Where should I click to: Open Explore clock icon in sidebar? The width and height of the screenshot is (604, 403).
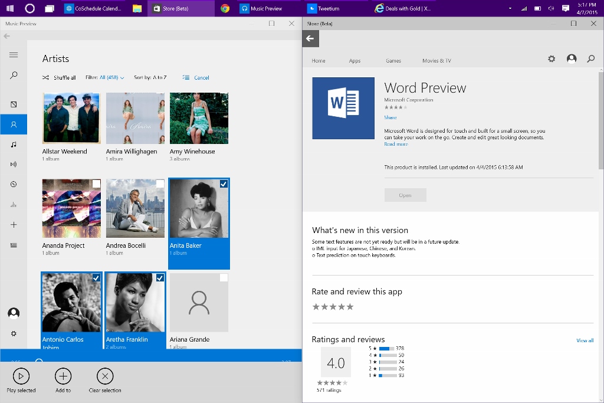coord(14,184)
